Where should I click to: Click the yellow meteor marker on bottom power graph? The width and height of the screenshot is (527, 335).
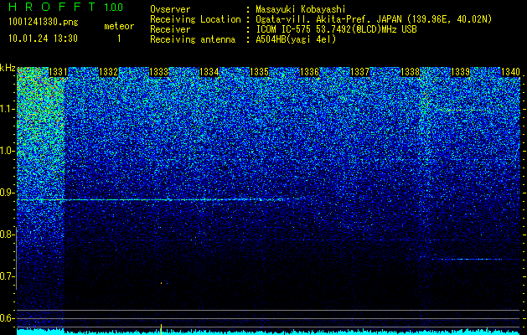pyautogui.click(x=162, y=329)
